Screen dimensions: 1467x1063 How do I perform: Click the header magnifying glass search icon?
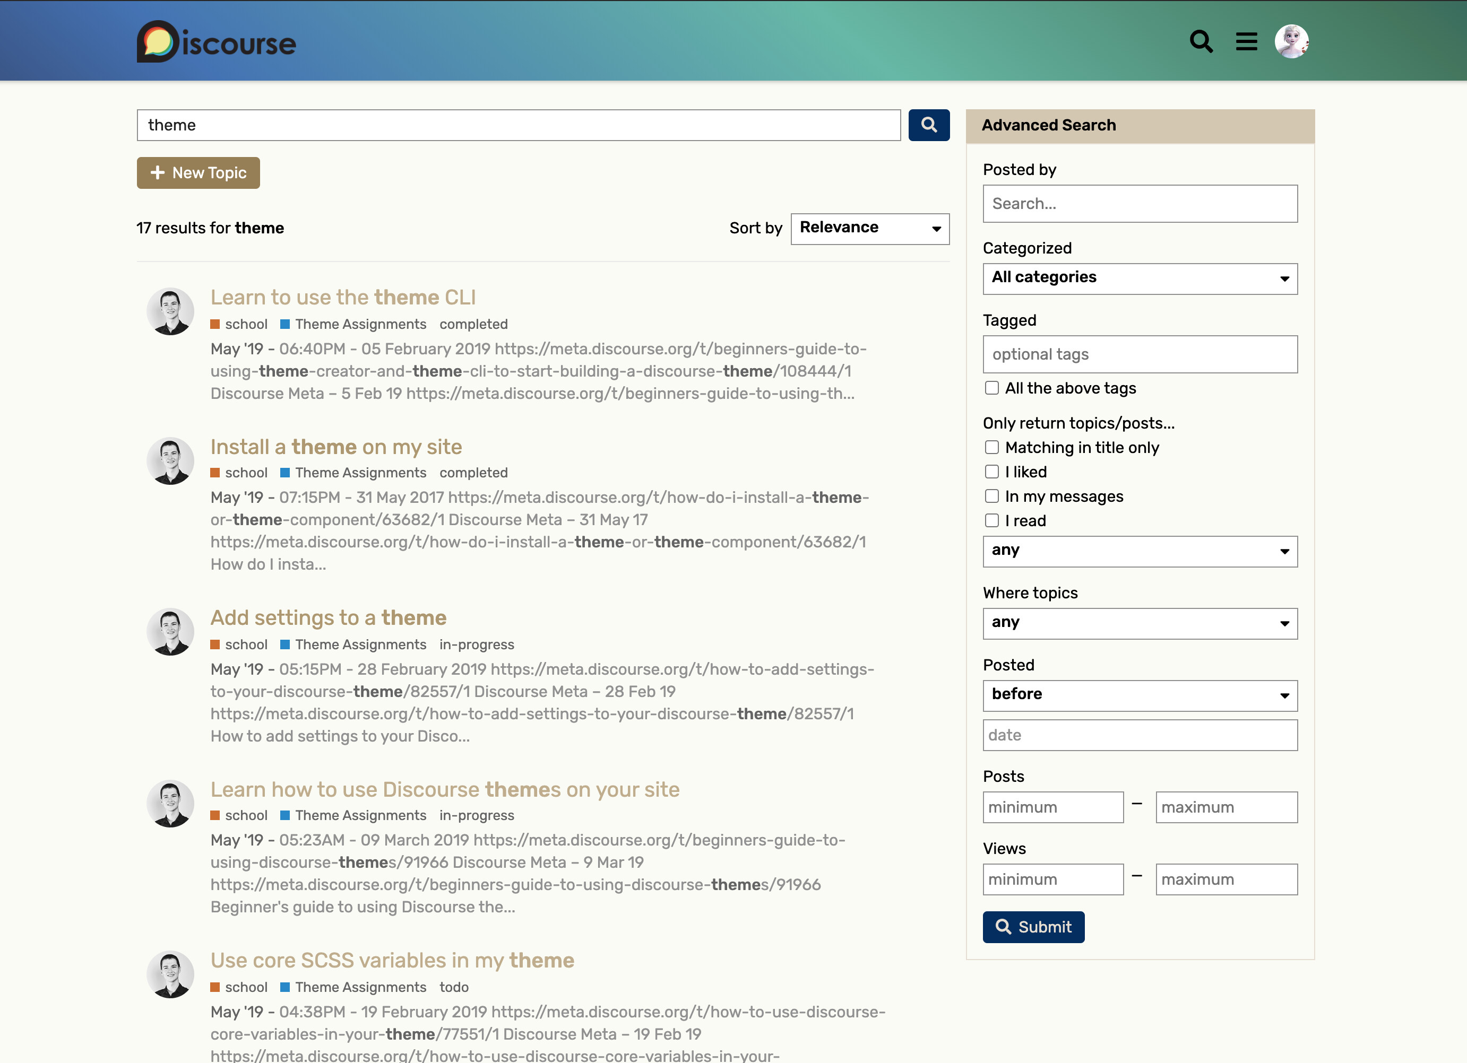(1201, 41)
